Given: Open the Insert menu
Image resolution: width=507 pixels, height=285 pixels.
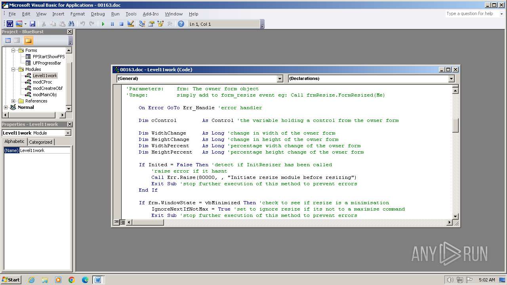Looking at the screenshot, I should click(58, 14).
